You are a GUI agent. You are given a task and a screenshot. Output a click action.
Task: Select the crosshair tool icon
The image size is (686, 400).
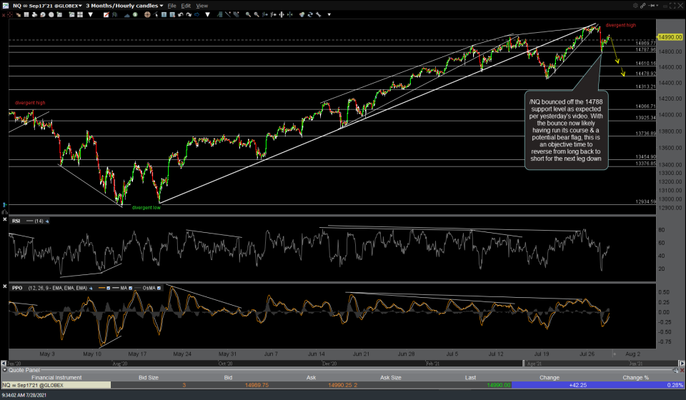click(147, 14)
